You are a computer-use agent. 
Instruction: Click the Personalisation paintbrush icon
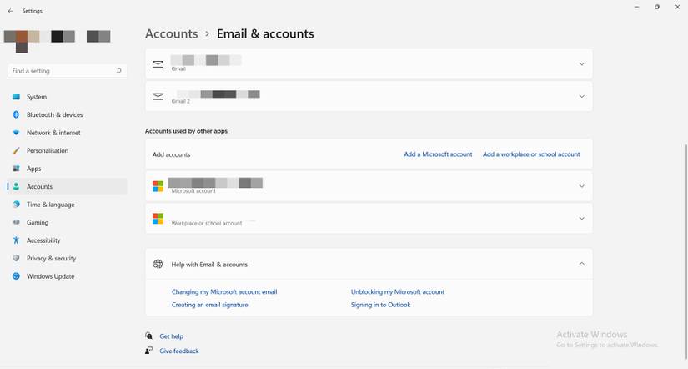pyautogui.click(x=16, y=150)
